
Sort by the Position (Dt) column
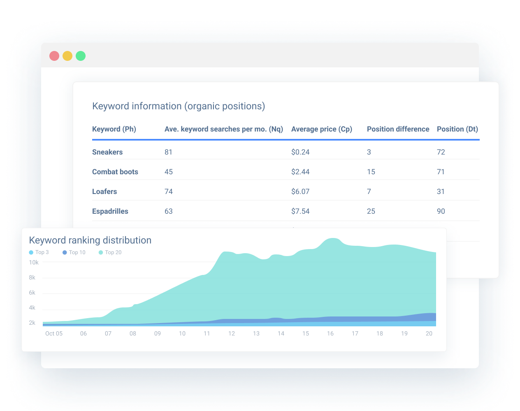(x=457, y=129)
